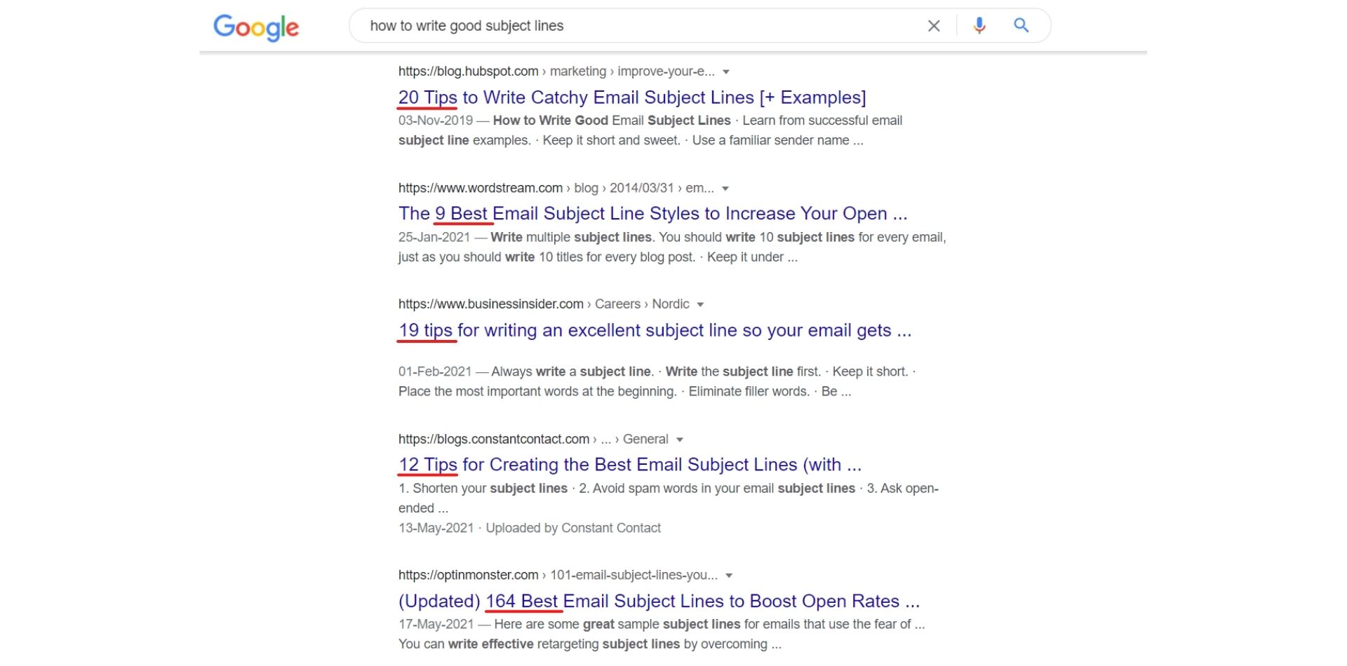Expand dropdown arrow next to OptinMonster URL
The height and width of the screenshot is (666, 1347).
pos(729,576)
